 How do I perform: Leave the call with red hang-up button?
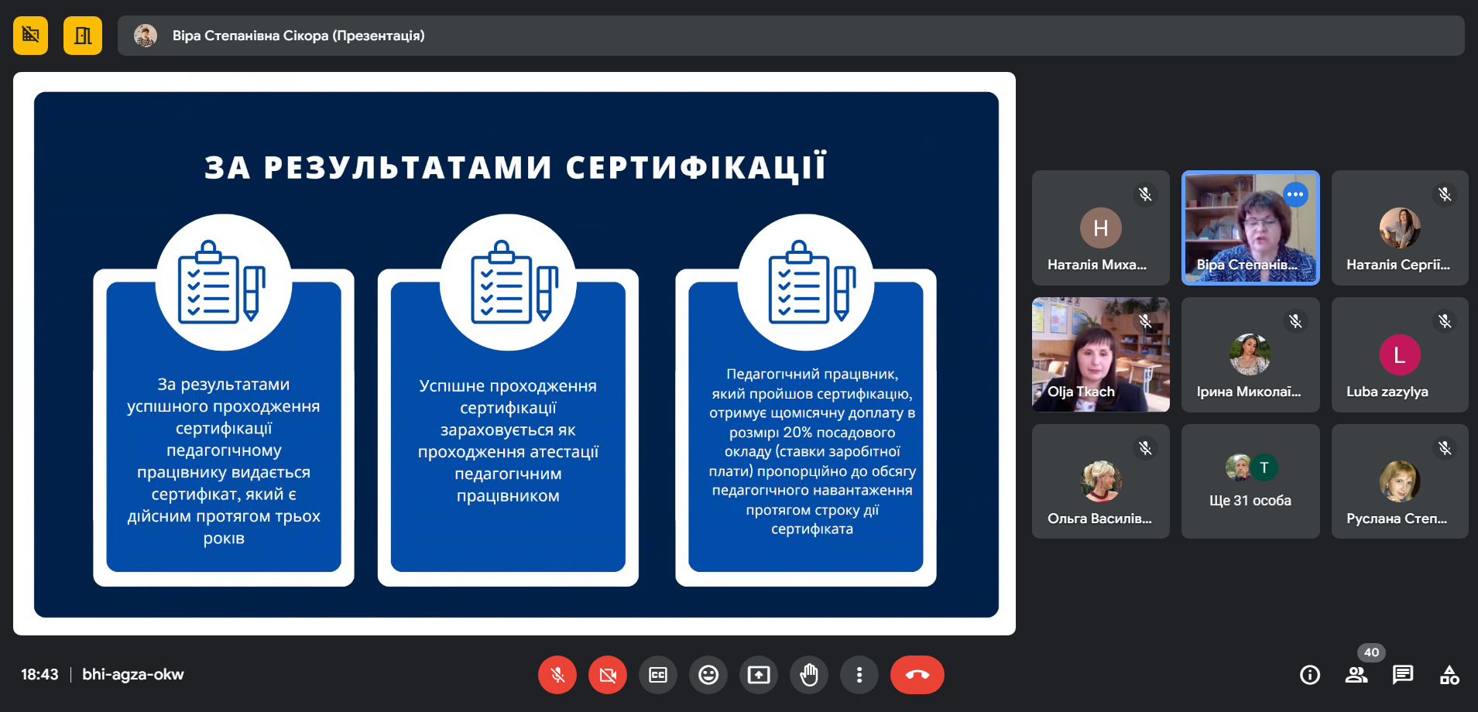pyautogui.click(x=917, y=675)
